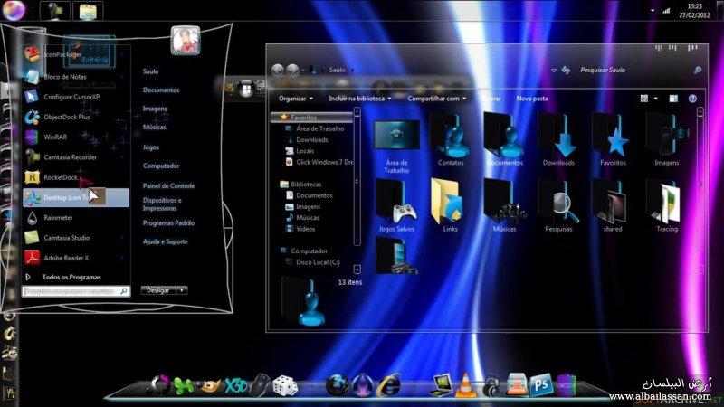This screenshot has height=407, width=724.
Task: Open the Pesquisas folder
Action: (558, 206)
